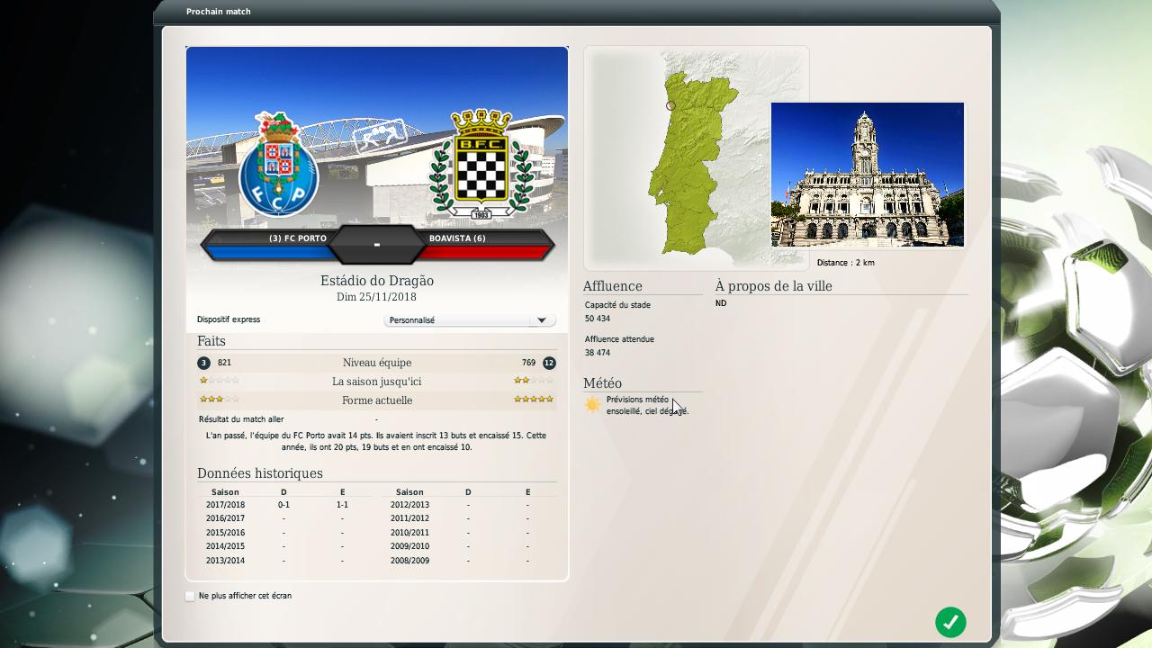Screen dimensions: 1152x648
Task: Click the 2017/2018 season row
Action: (284, 505)
